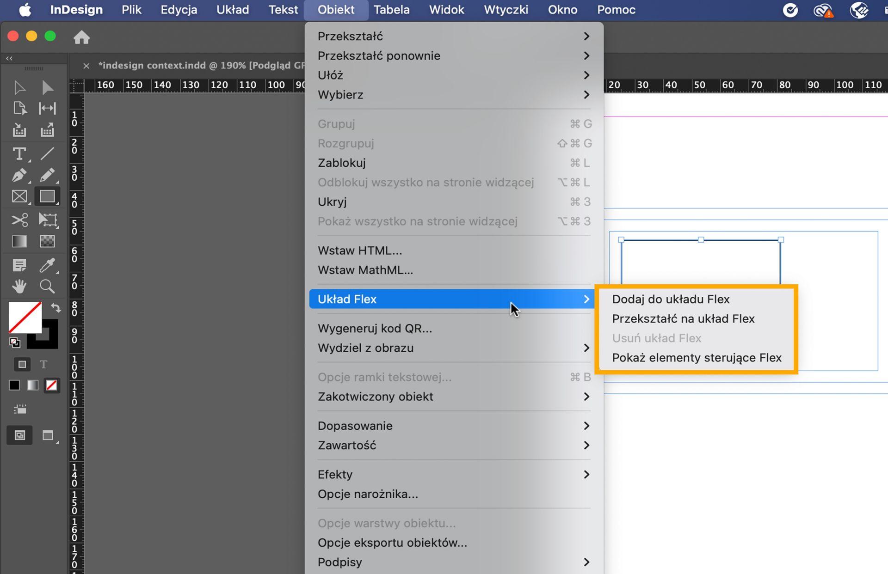Select the Line tool
888x574 pixels.
48,154
